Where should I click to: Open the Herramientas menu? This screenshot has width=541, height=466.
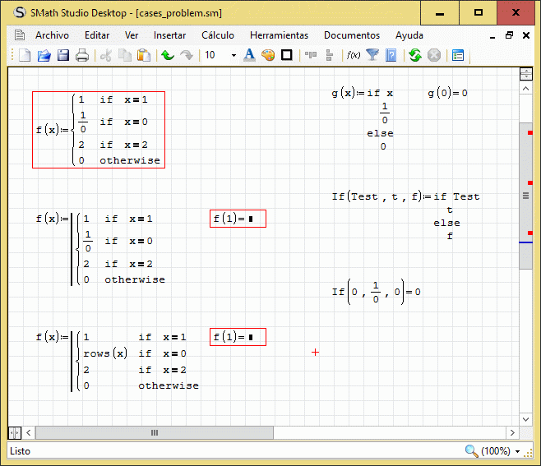click(x=279, y=35)
